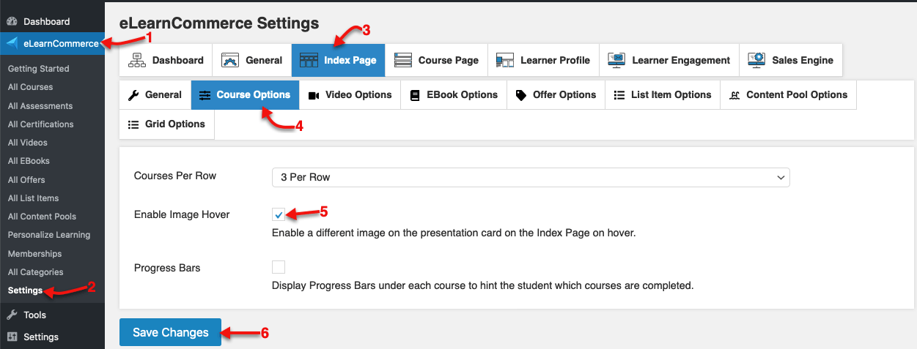
Task: Open All Content Pools link
Action: coord(42,217)
